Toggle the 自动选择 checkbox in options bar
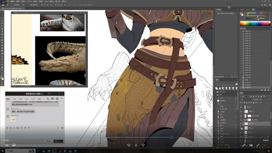This screenshot has height=153, width=272. [x=13, y=5]
